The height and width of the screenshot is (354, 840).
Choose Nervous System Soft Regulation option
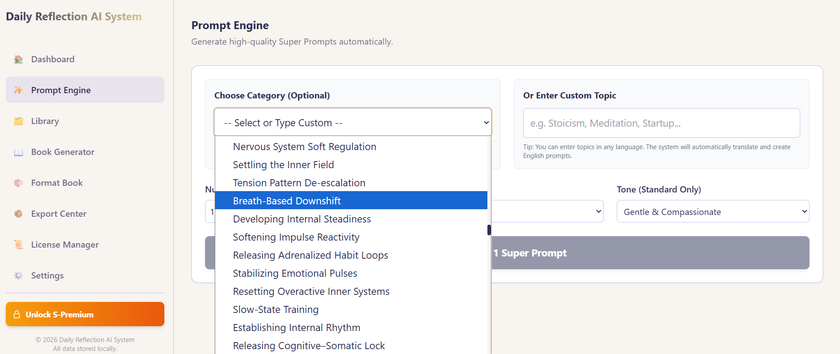click(304, 147)
